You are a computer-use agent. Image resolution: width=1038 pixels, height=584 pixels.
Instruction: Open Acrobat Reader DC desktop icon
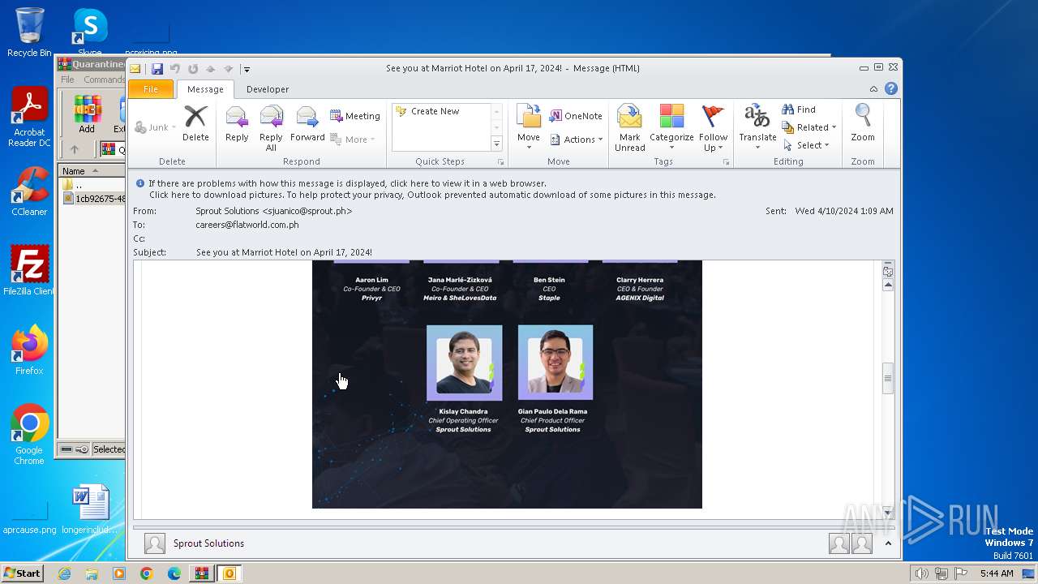coord(29,118)
